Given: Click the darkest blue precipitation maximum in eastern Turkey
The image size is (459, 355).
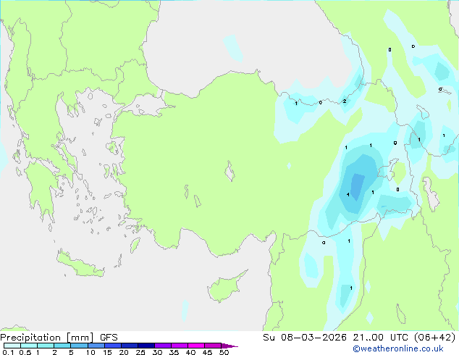Looking at the screenshot, I should (357, 186).
